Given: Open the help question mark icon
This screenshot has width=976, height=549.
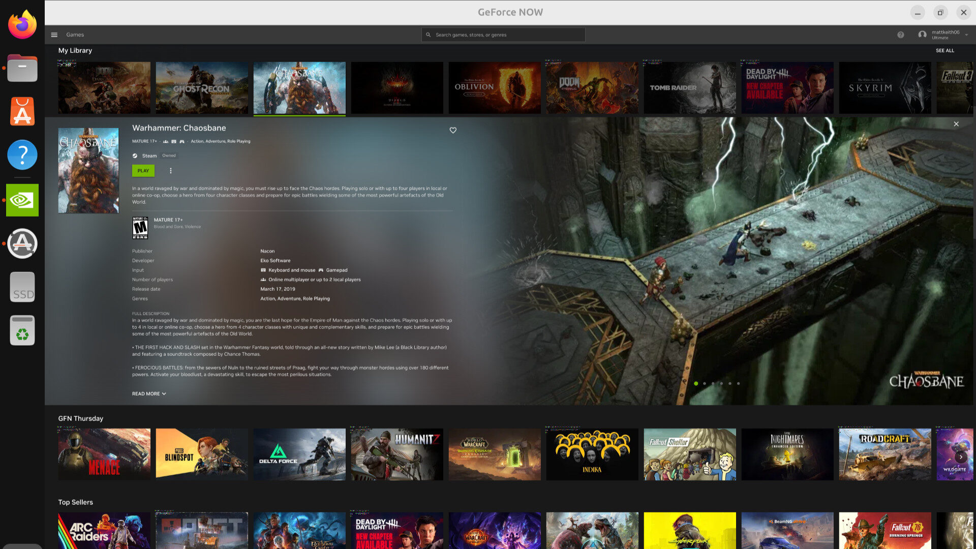Looking at the screenshot, I should 901,34.
